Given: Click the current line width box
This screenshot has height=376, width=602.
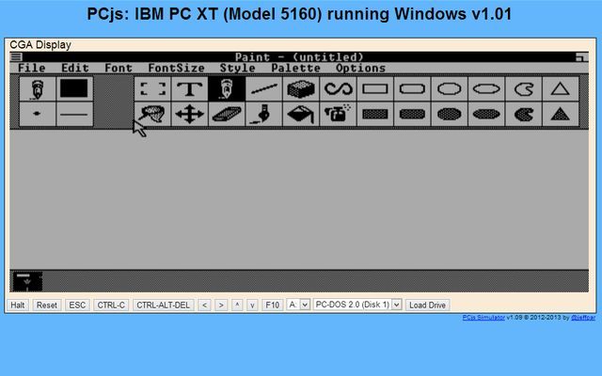Looking at the screenshot, I should pyautogui.click(x=74, y=114).
